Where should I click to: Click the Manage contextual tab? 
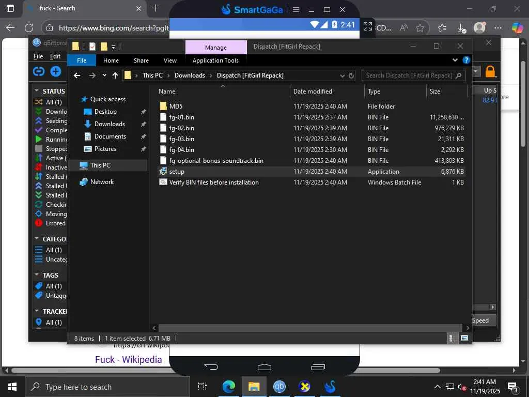click(216, 48)
